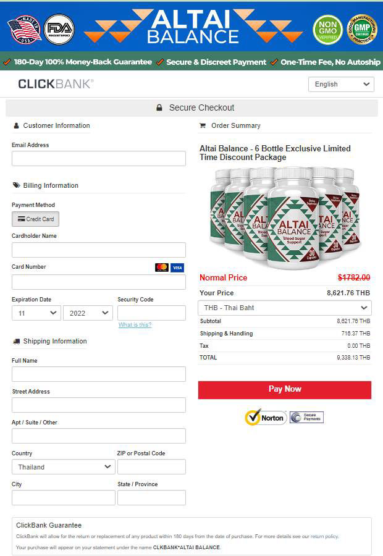Image resolution: width=383 pixels, height=556 pixels.
Task: Open the THB - Thai Baht currency dropdown
Action: 284,308
